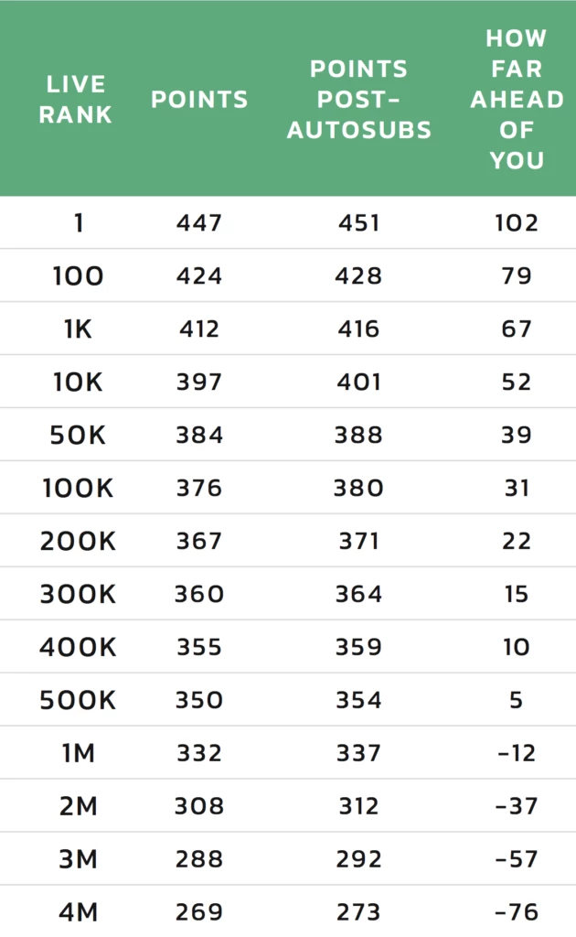This screenshot has width=576, height=937.
Task: Click the 1M rank row label
Action: 79,754
